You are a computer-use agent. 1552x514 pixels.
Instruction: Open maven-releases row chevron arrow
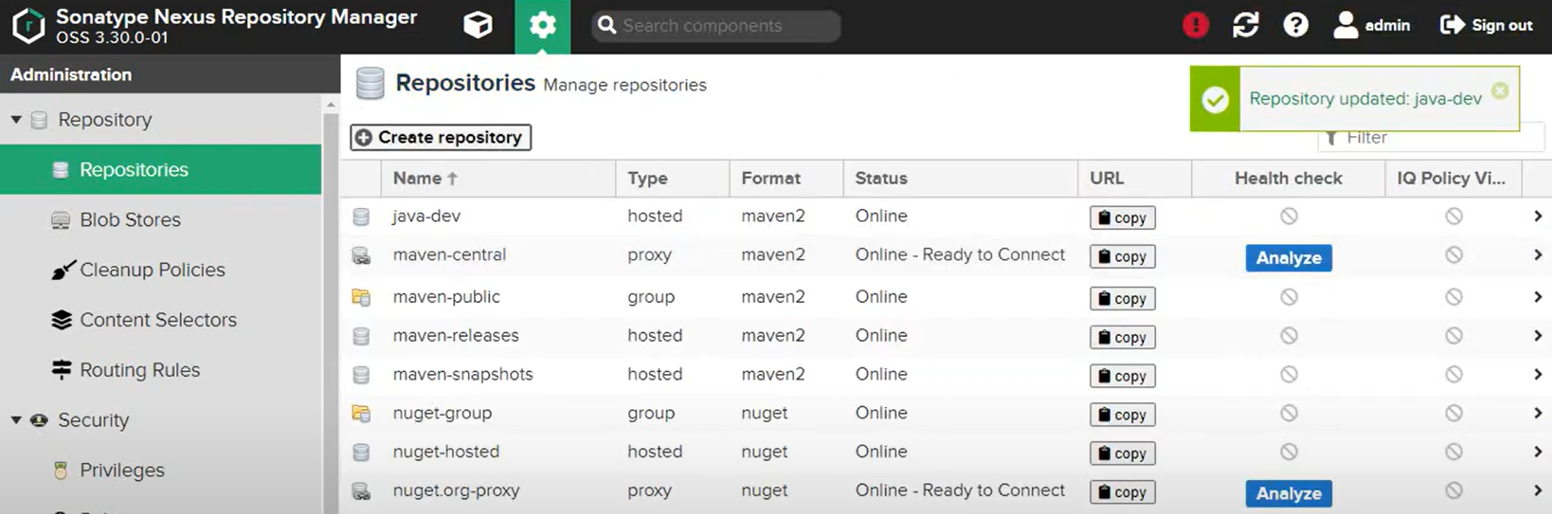[x=1537, y=336]
